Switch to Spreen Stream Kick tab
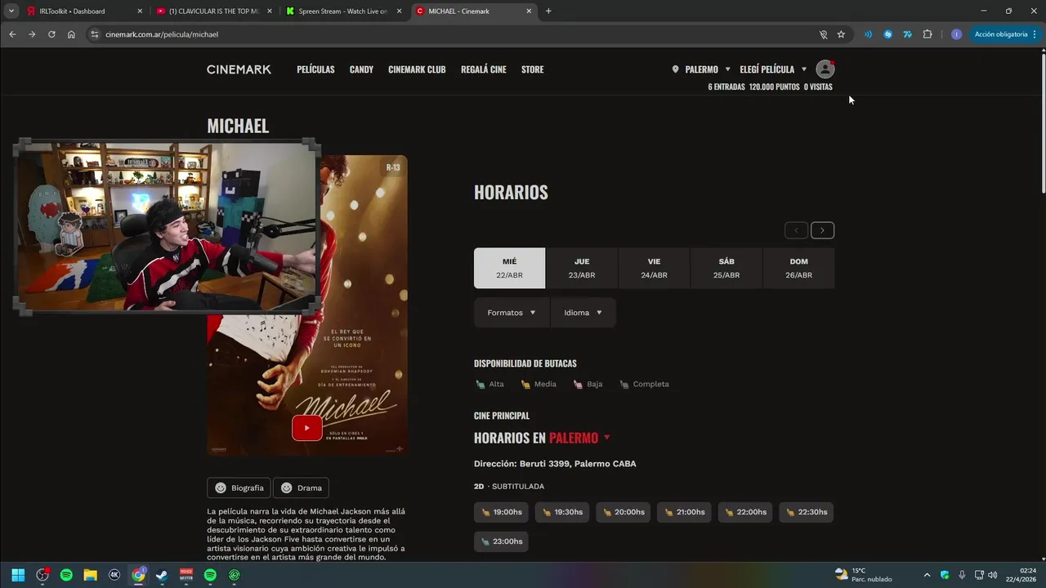 coord(343,11)
